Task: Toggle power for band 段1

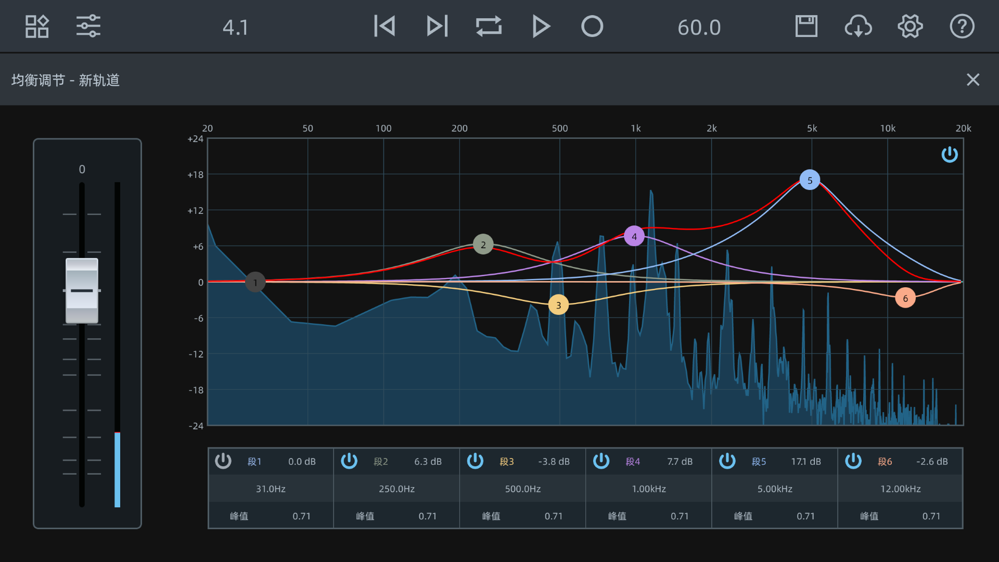Action: (223, 461)
